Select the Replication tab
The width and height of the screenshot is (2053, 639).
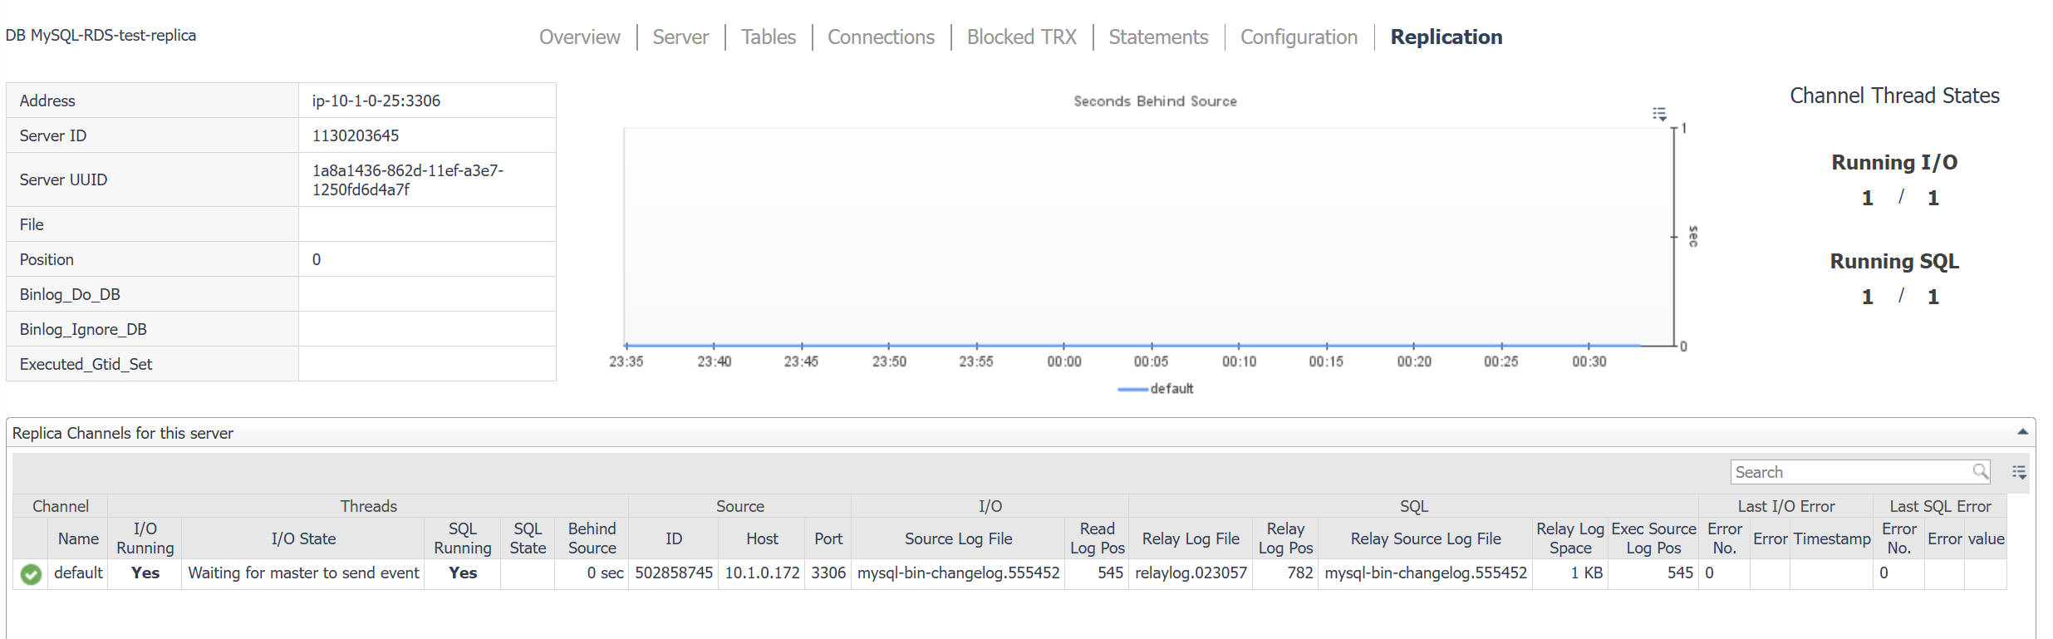[1446, 37]
